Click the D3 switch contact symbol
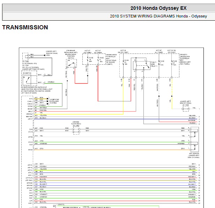Viewport: 215px width, 208px height. pos(27,79)
